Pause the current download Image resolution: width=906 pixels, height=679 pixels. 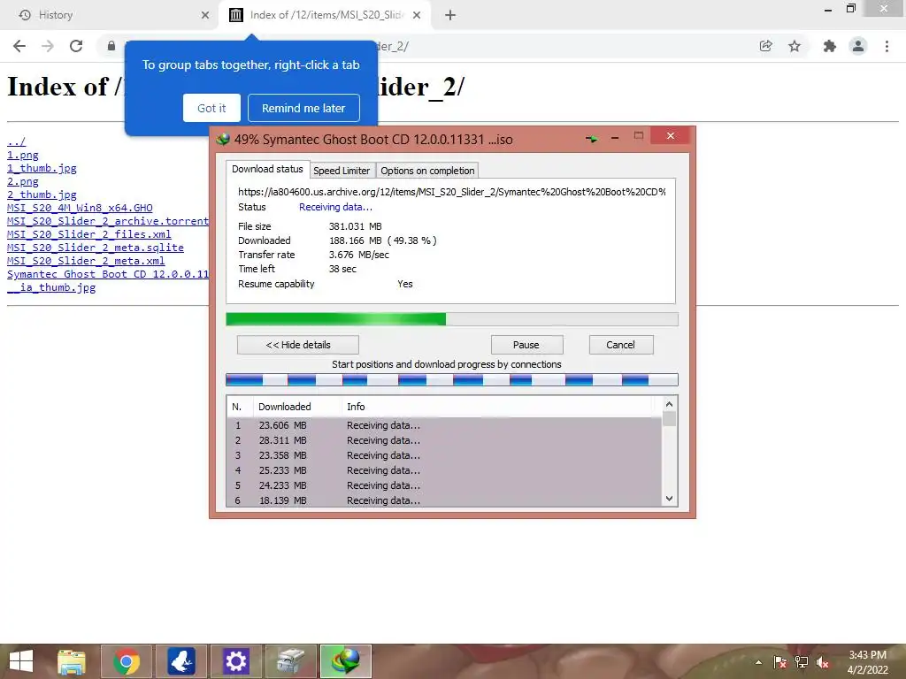coord(526,345)
